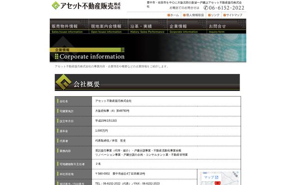Click the Corporate information banner title
Image resolution: width=296 pixels, height=185 pixels.
[92, 56]
